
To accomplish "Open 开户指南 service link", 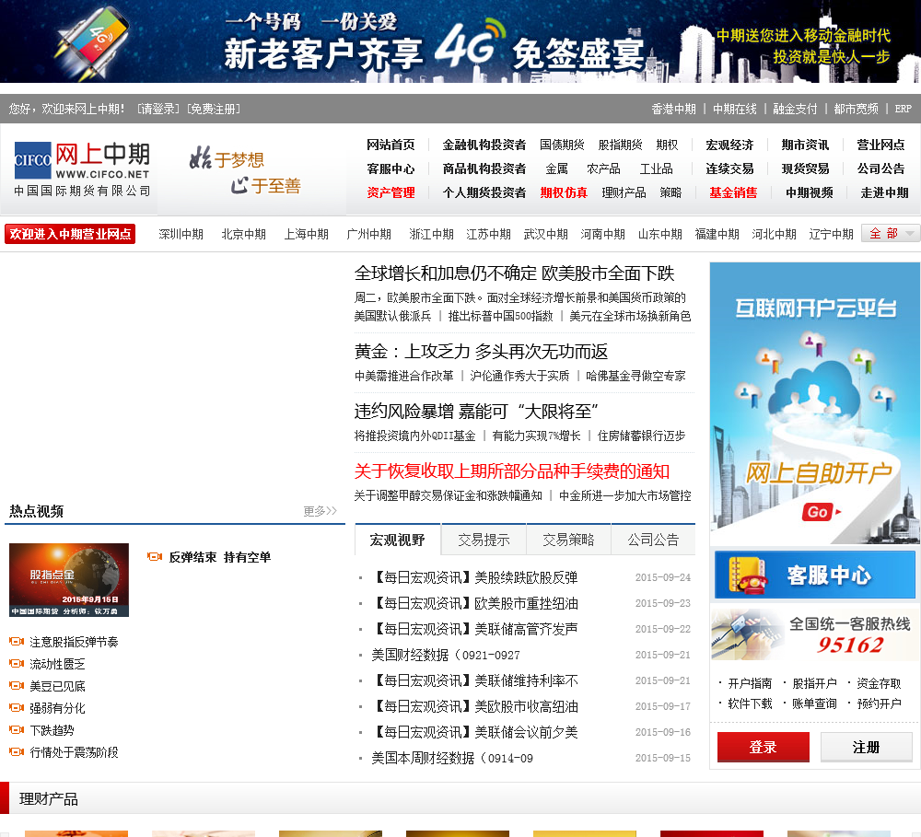I will pos(750,683).
